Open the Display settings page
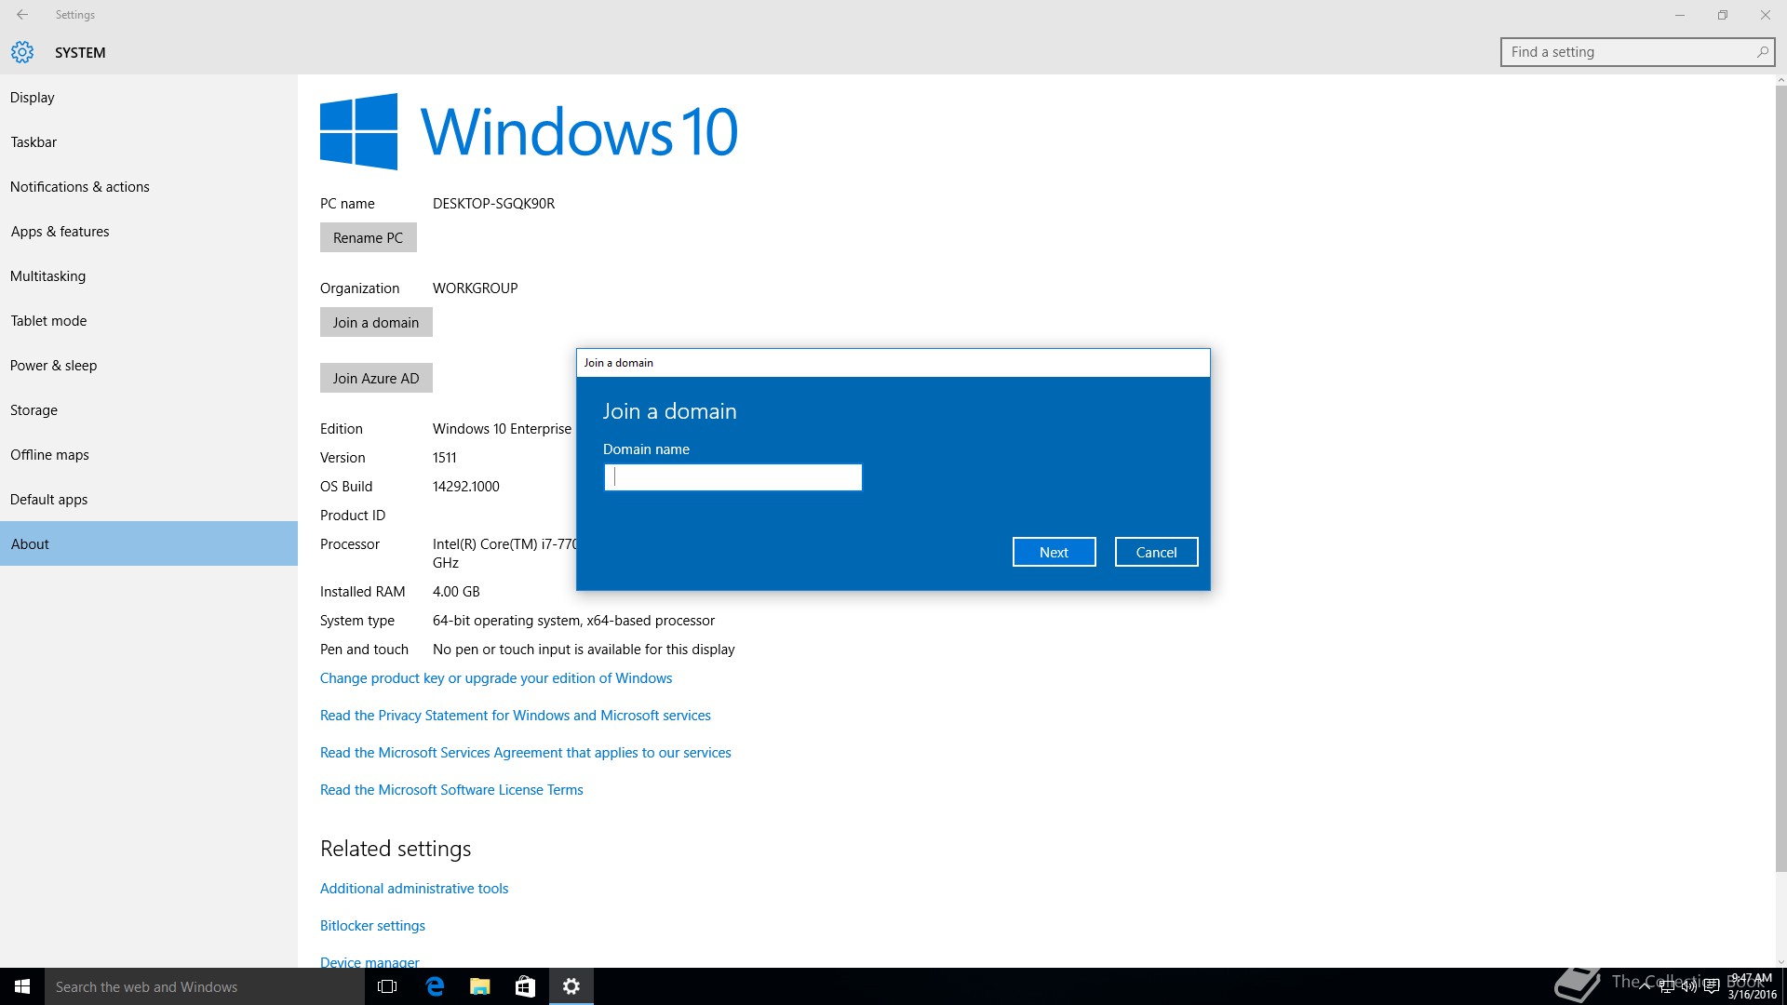Image resolution: width=1787 pixels, height=1005 pixels. click(x=149, y=98)
